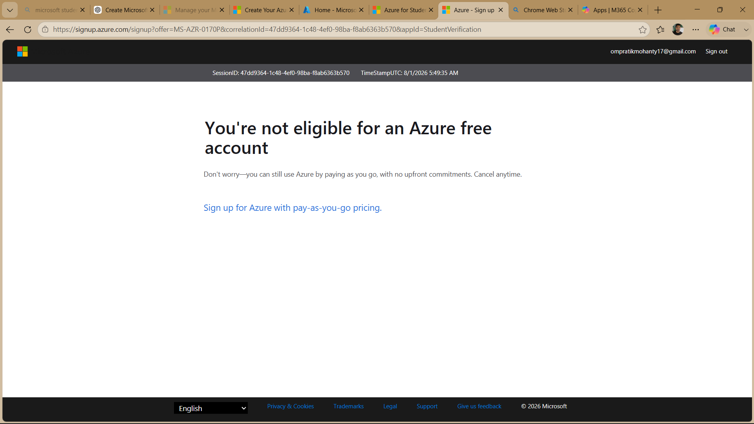Open the English language dropdown
The height and width of the screenshot is (424, 754).
(211, 408)
